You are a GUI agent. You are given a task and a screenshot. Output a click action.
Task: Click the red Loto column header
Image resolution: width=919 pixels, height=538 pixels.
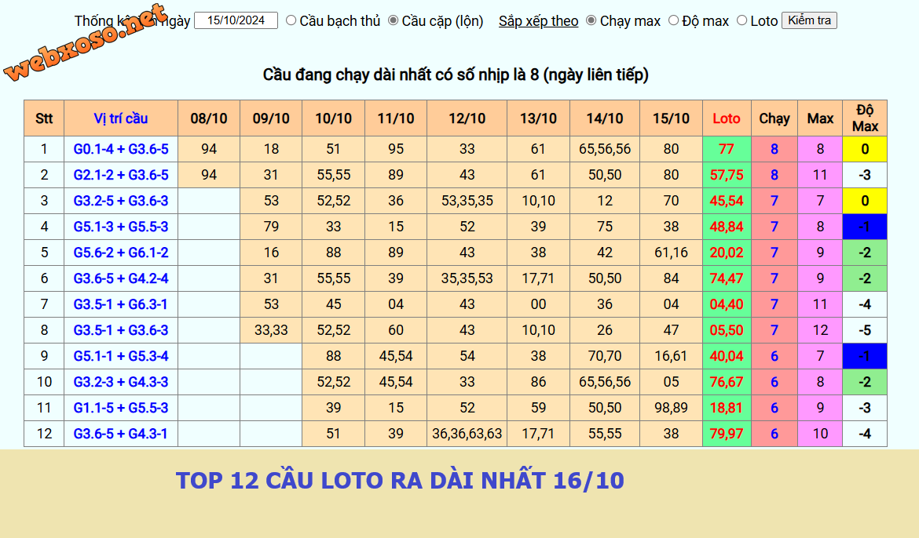point(727,118)
